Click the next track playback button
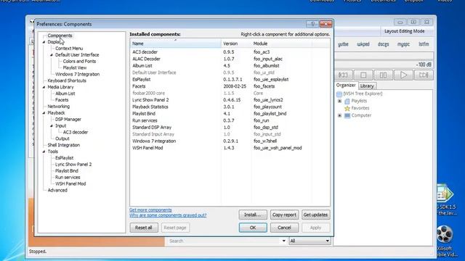This screenshot has height=261, width=465. pos(424,75)
